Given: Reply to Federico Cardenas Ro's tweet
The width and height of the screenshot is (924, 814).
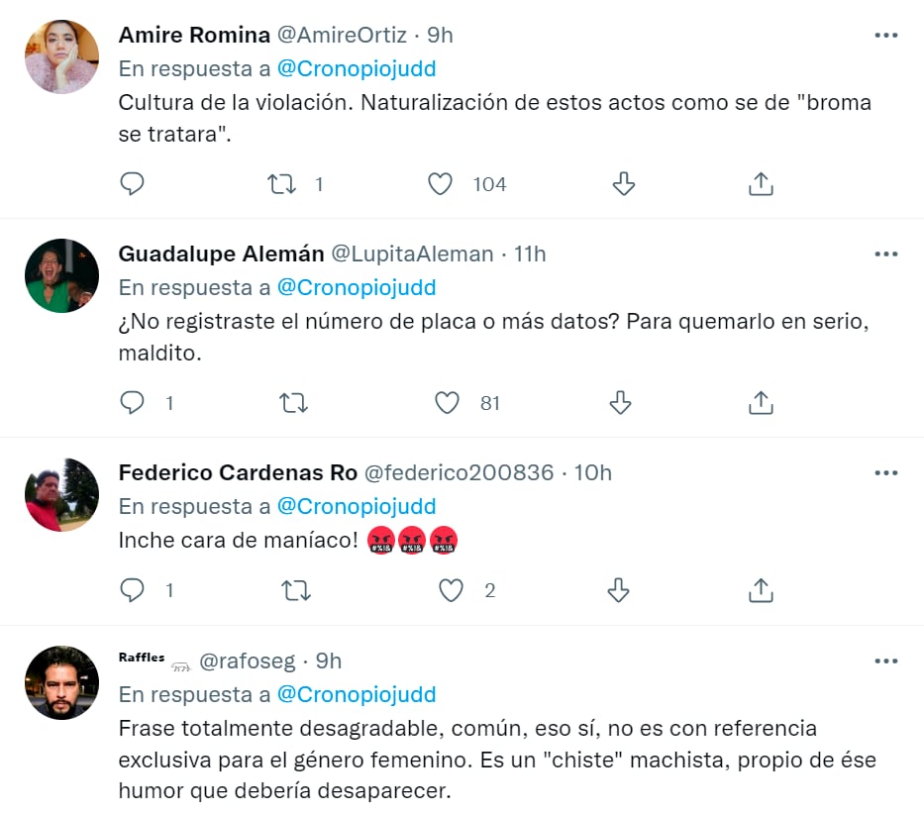Looking at the screenshot, I should pyautogui.click(x=132, y=590).
